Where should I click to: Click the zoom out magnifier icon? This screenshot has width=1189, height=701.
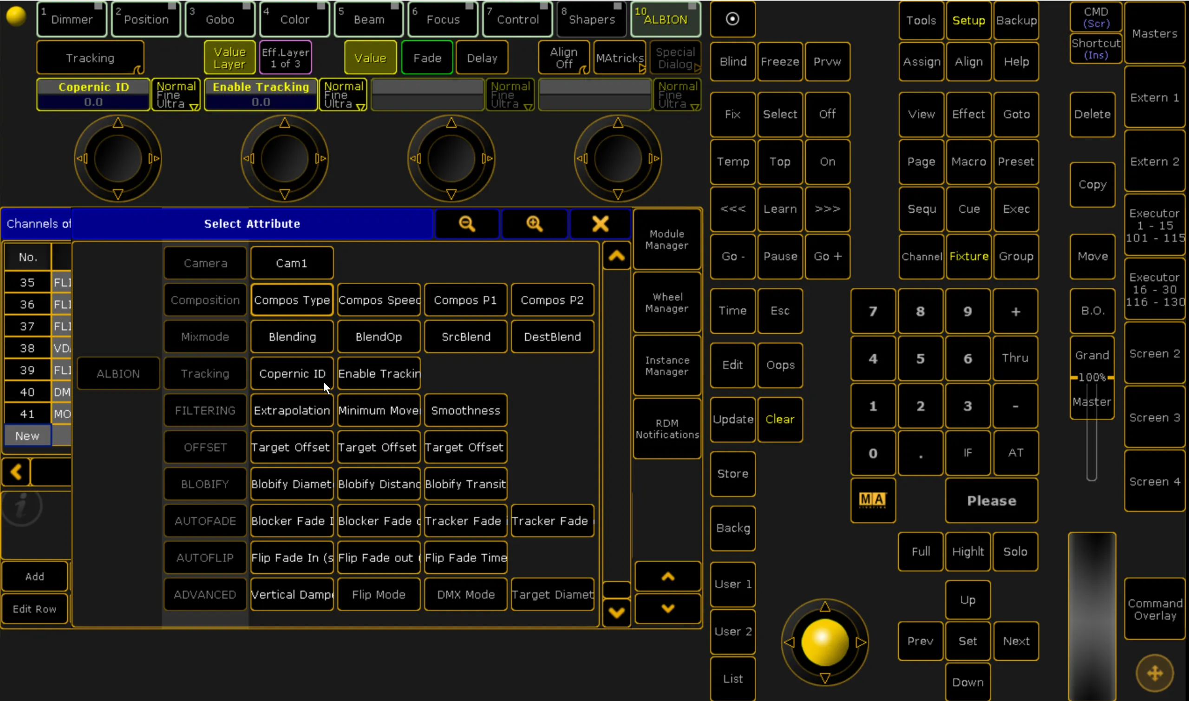point(467,223)
